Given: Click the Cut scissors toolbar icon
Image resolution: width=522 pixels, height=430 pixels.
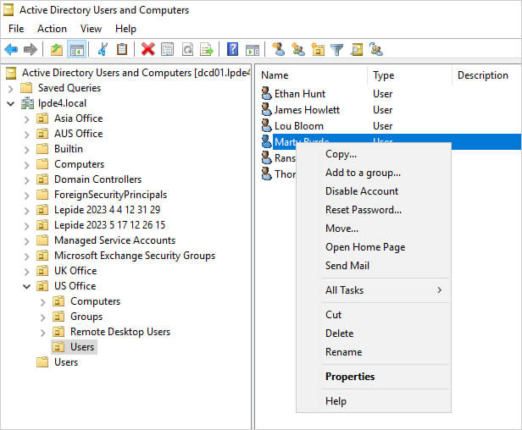Looking at the screenshot, I should click(x=103, y=50).
